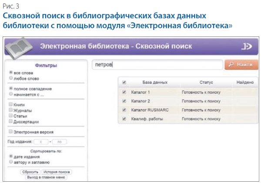Click the Найти search button
261x183 pixels.
coord(241,64)
